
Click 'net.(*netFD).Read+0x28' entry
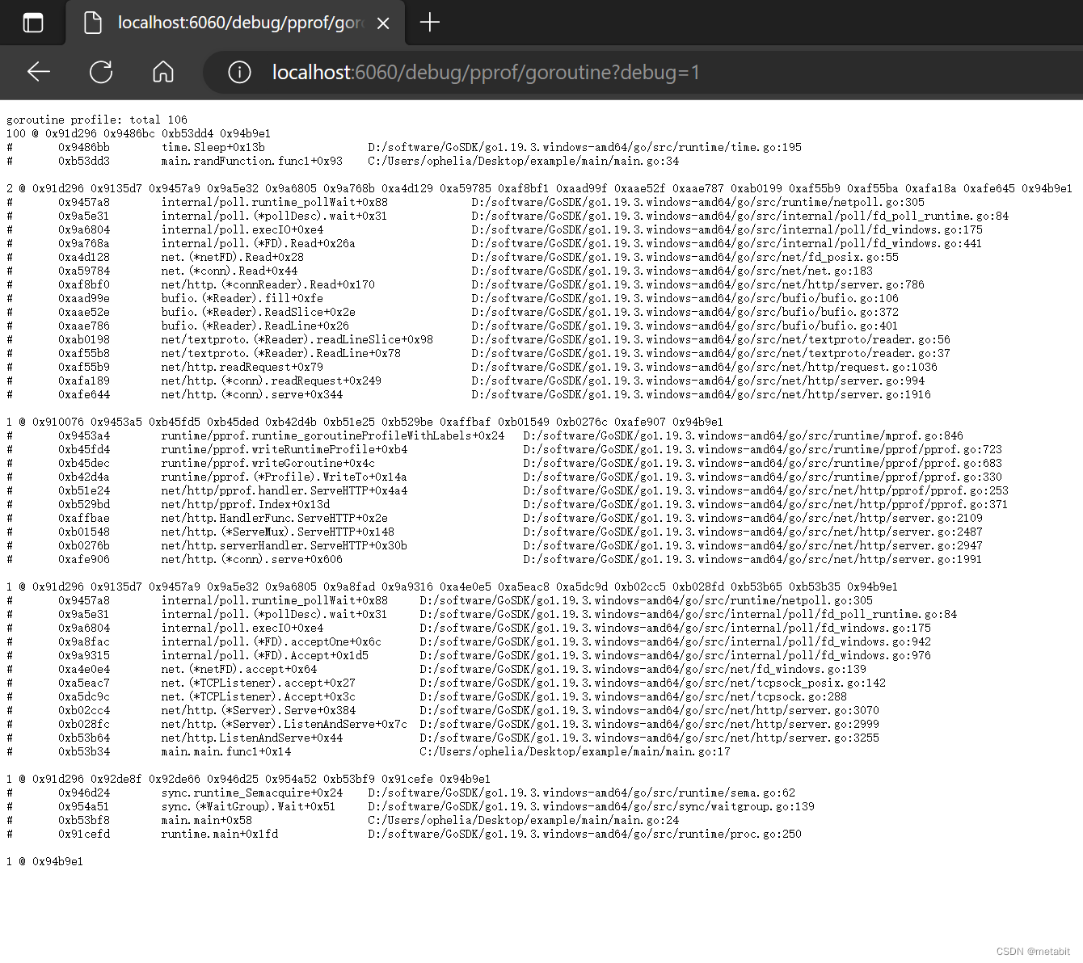click(x=232, y=257)
